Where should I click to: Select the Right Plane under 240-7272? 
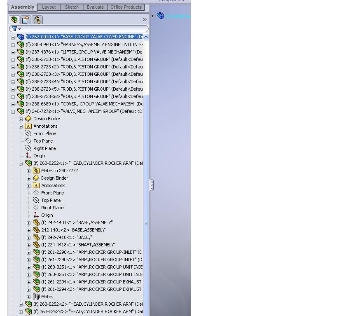point(44,148)
